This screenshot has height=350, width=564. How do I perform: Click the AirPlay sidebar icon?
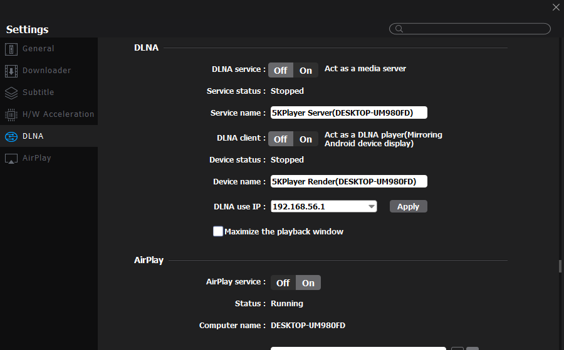click(x=11, y=159)
